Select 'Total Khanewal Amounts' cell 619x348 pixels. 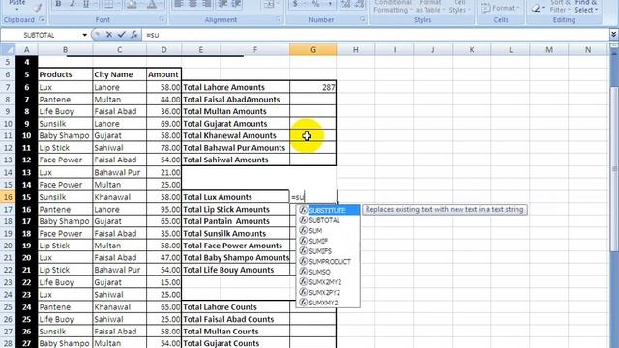pos(236,135)
